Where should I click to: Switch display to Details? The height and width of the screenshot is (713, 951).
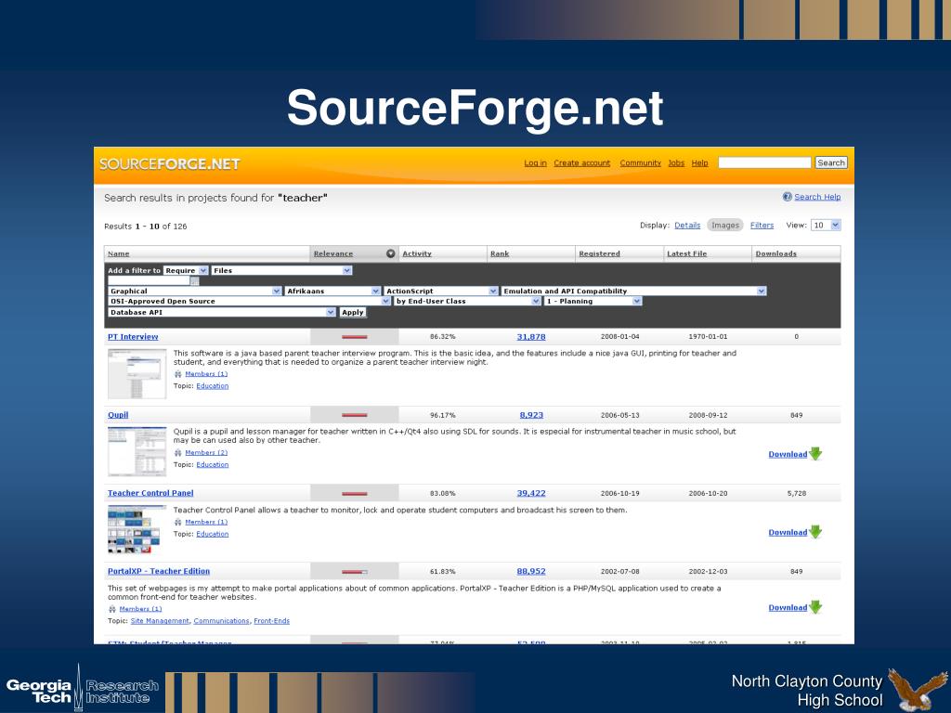687,225
